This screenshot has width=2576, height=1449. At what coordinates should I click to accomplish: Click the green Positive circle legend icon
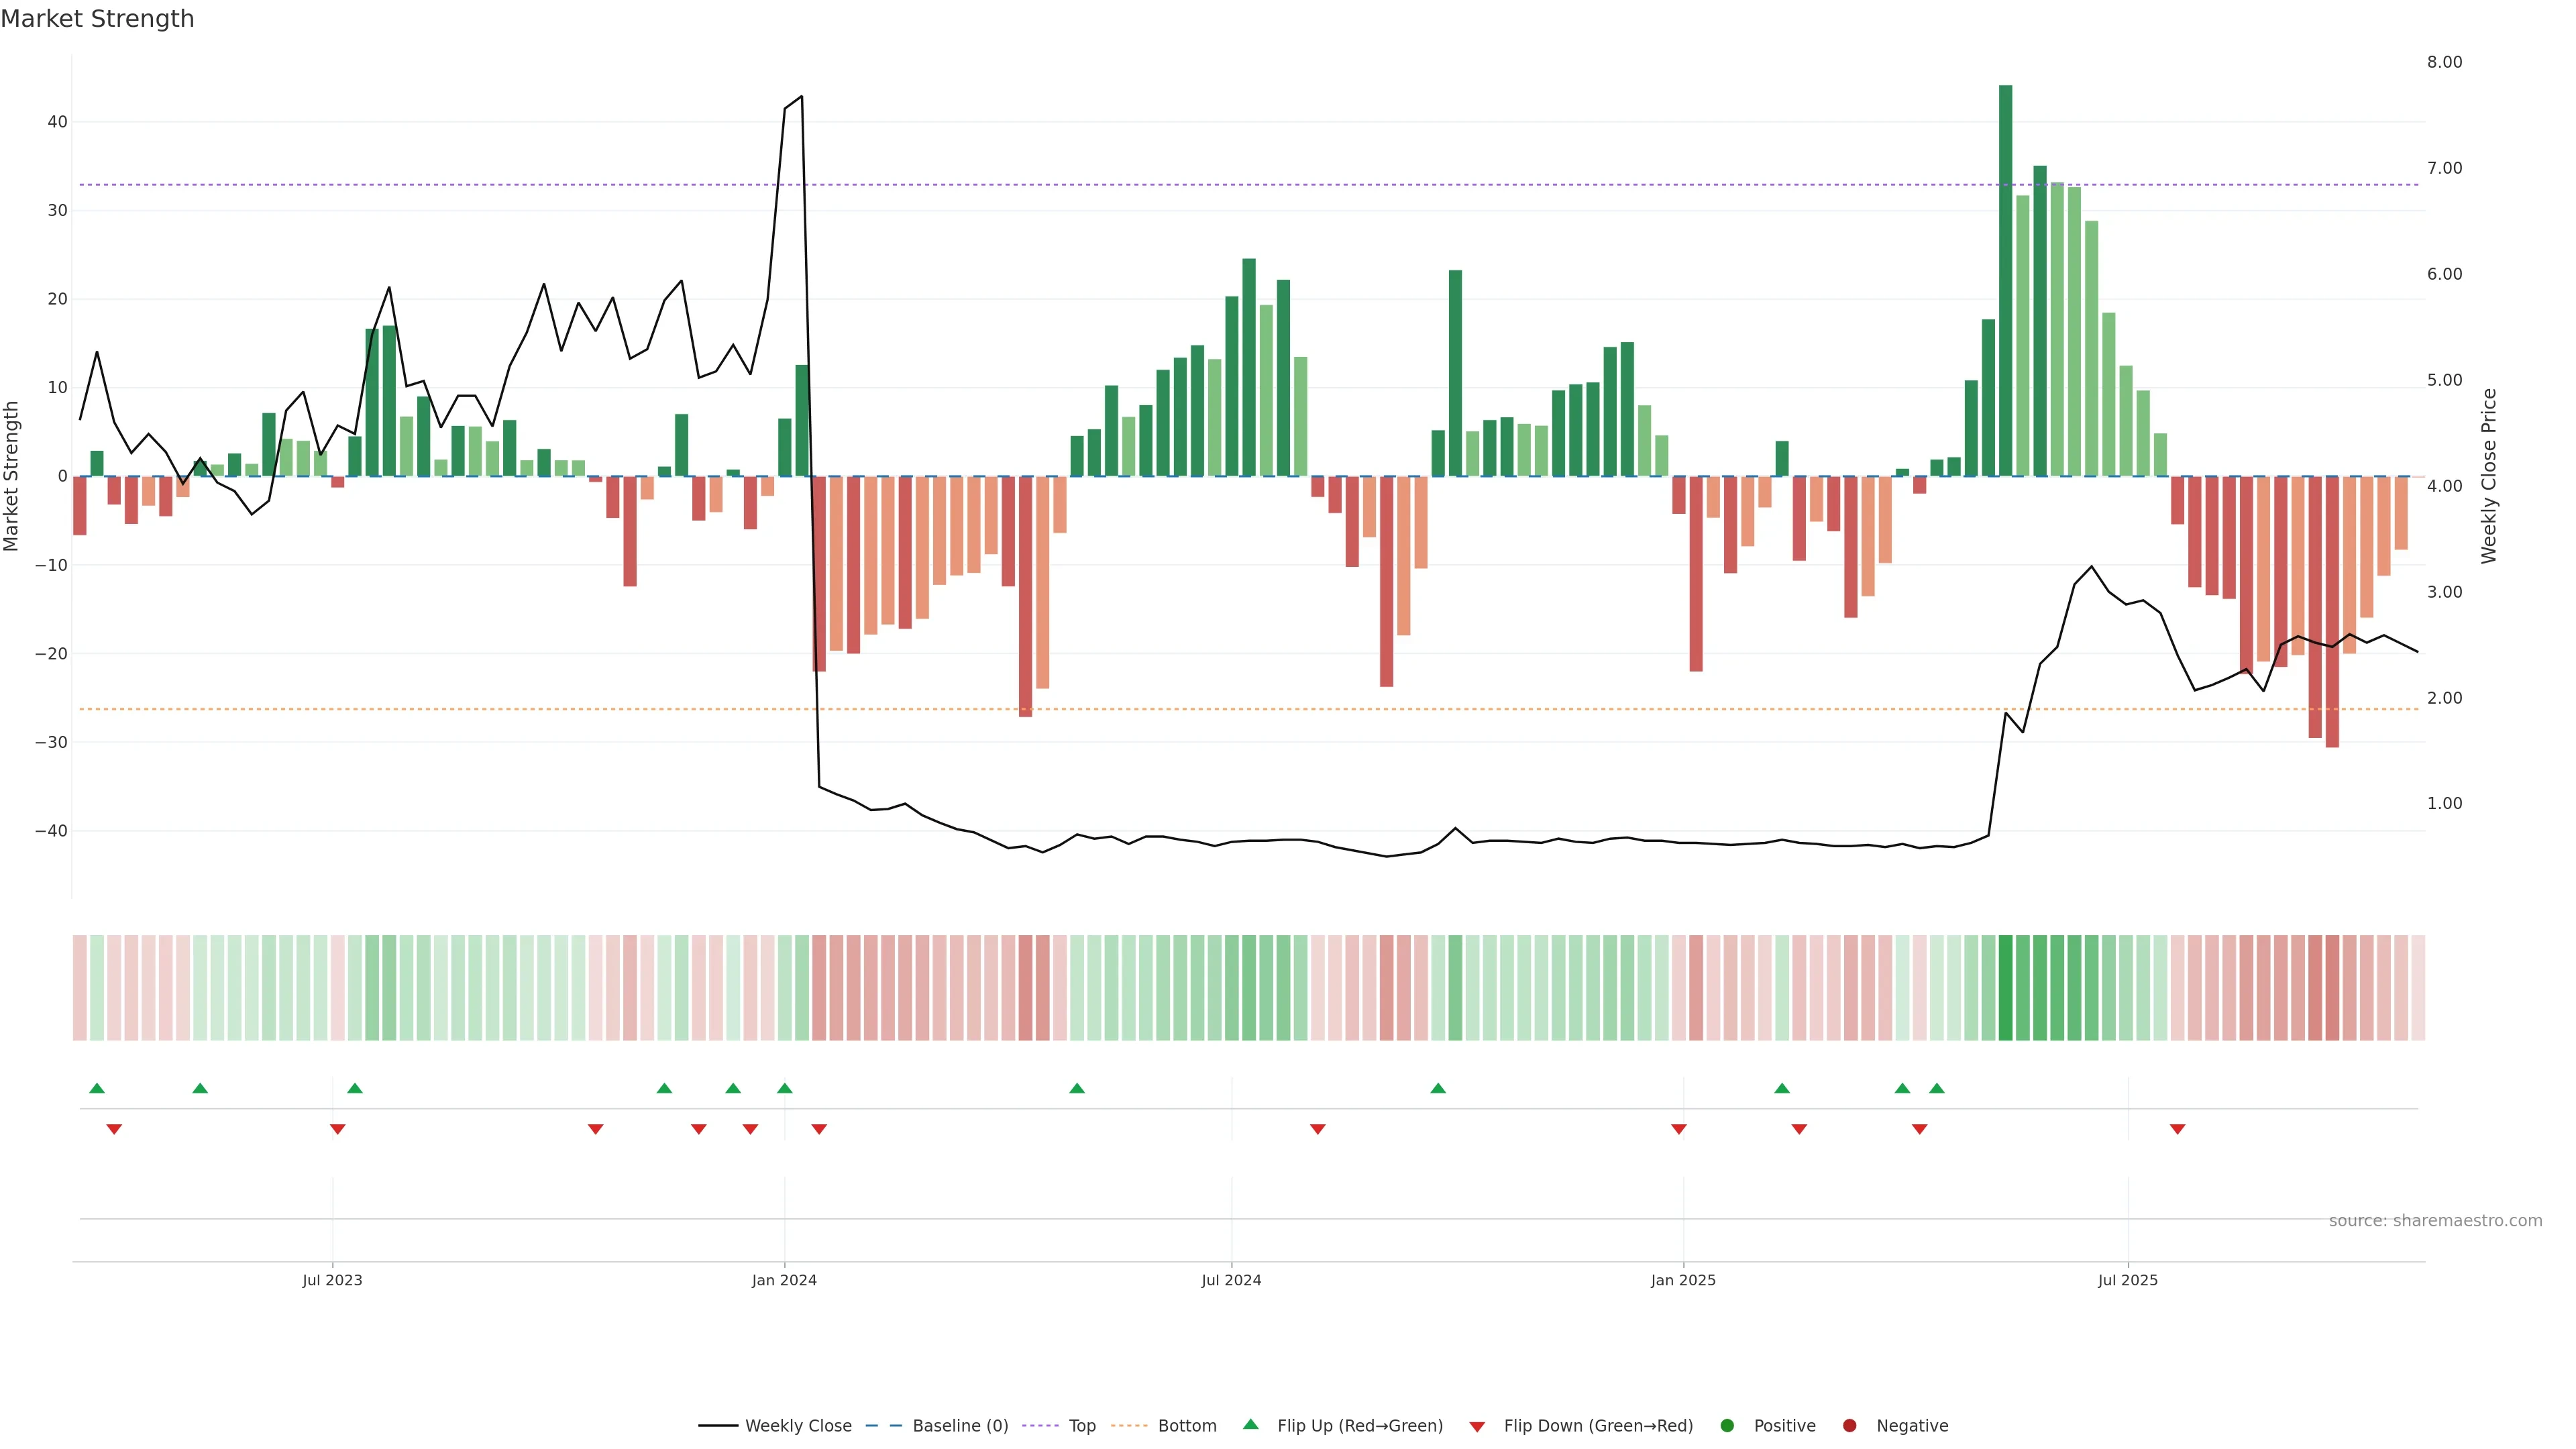coord(1727,1426)
